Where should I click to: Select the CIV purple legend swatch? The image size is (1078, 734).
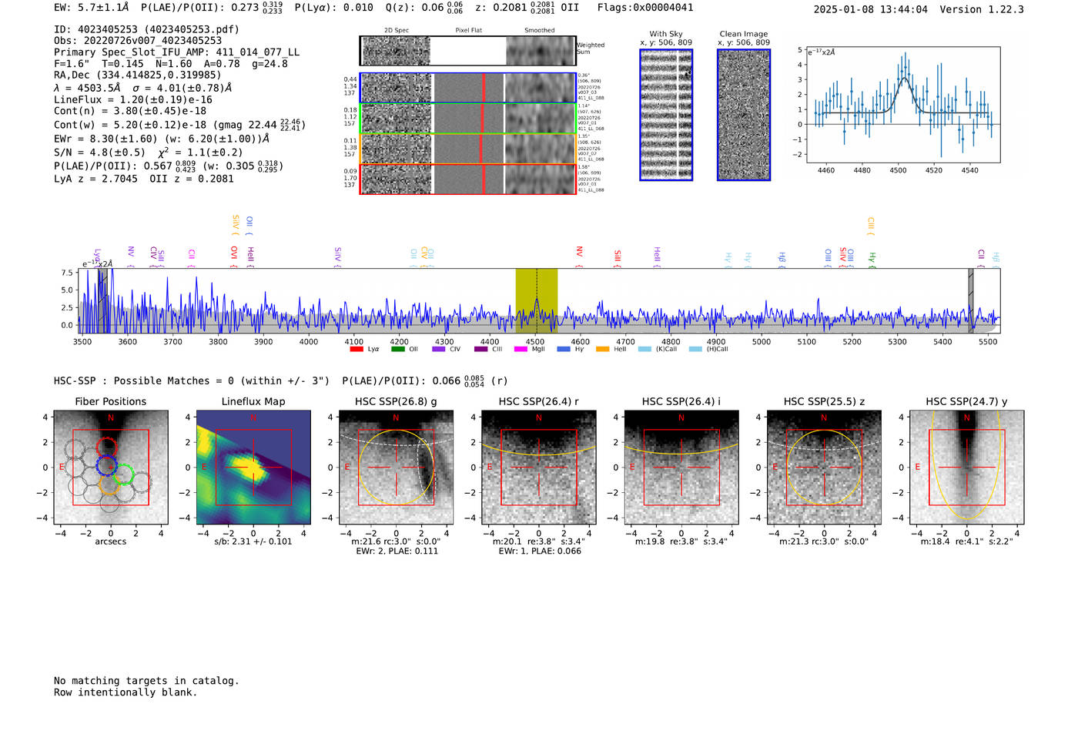click(439, 349)
